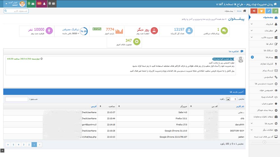This screenshot has height=157, width=280.
Task: Click the briefcase promote moderators icon
Action: click(276, 117)
